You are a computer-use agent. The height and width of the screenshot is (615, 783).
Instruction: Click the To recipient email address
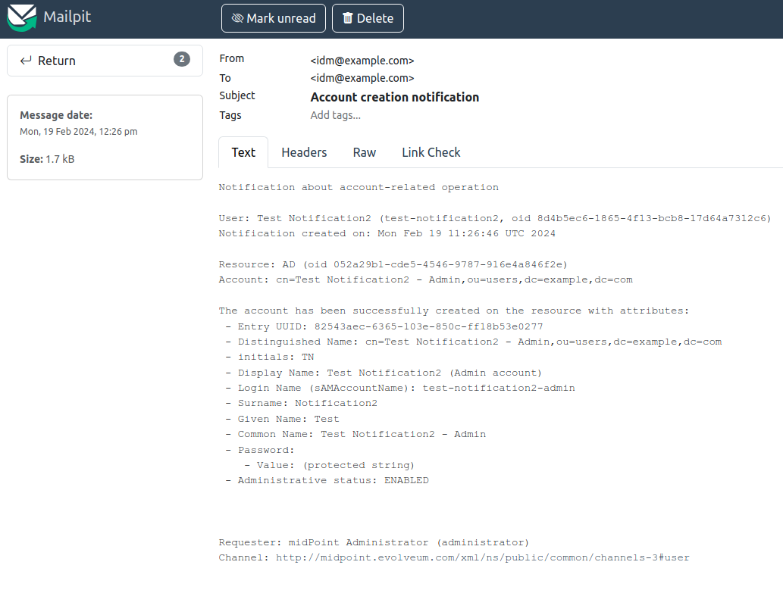[x=362, y=78]
